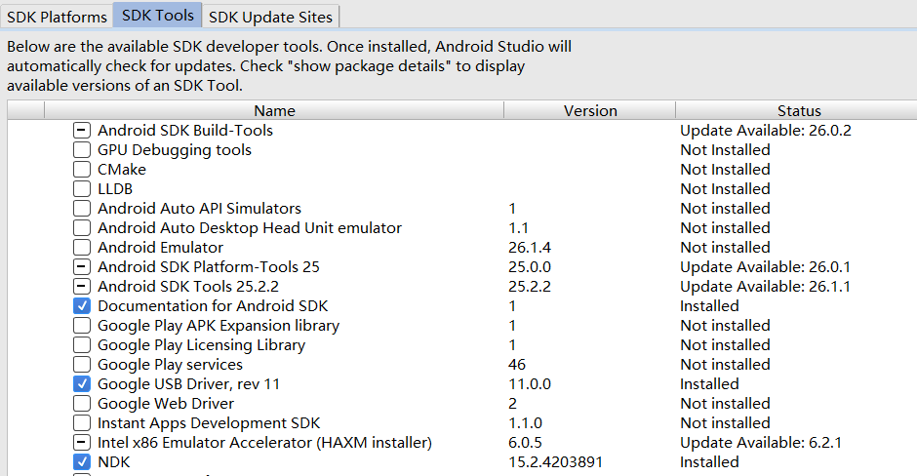Select the Instant Apps Development SDK row
Image resolution: width=917 pixels, height=476 pixels.
pyautogui.click(x=462, y=422)
